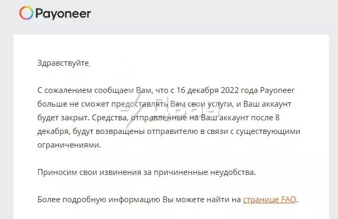Click the word «ограничениями» ending the paragraph

tap(69, 145)
